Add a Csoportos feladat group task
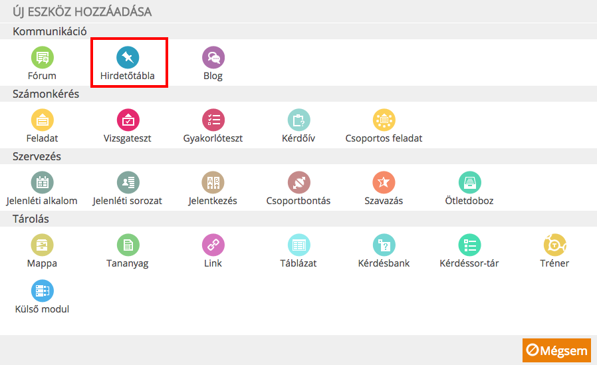Image resolution: width=597 pixels, height=365 pixels. pyautogui.click(x=384, y=120)
